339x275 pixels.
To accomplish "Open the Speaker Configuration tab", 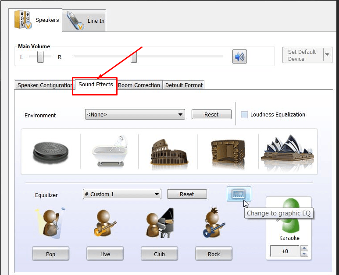I will click(44, 85).
